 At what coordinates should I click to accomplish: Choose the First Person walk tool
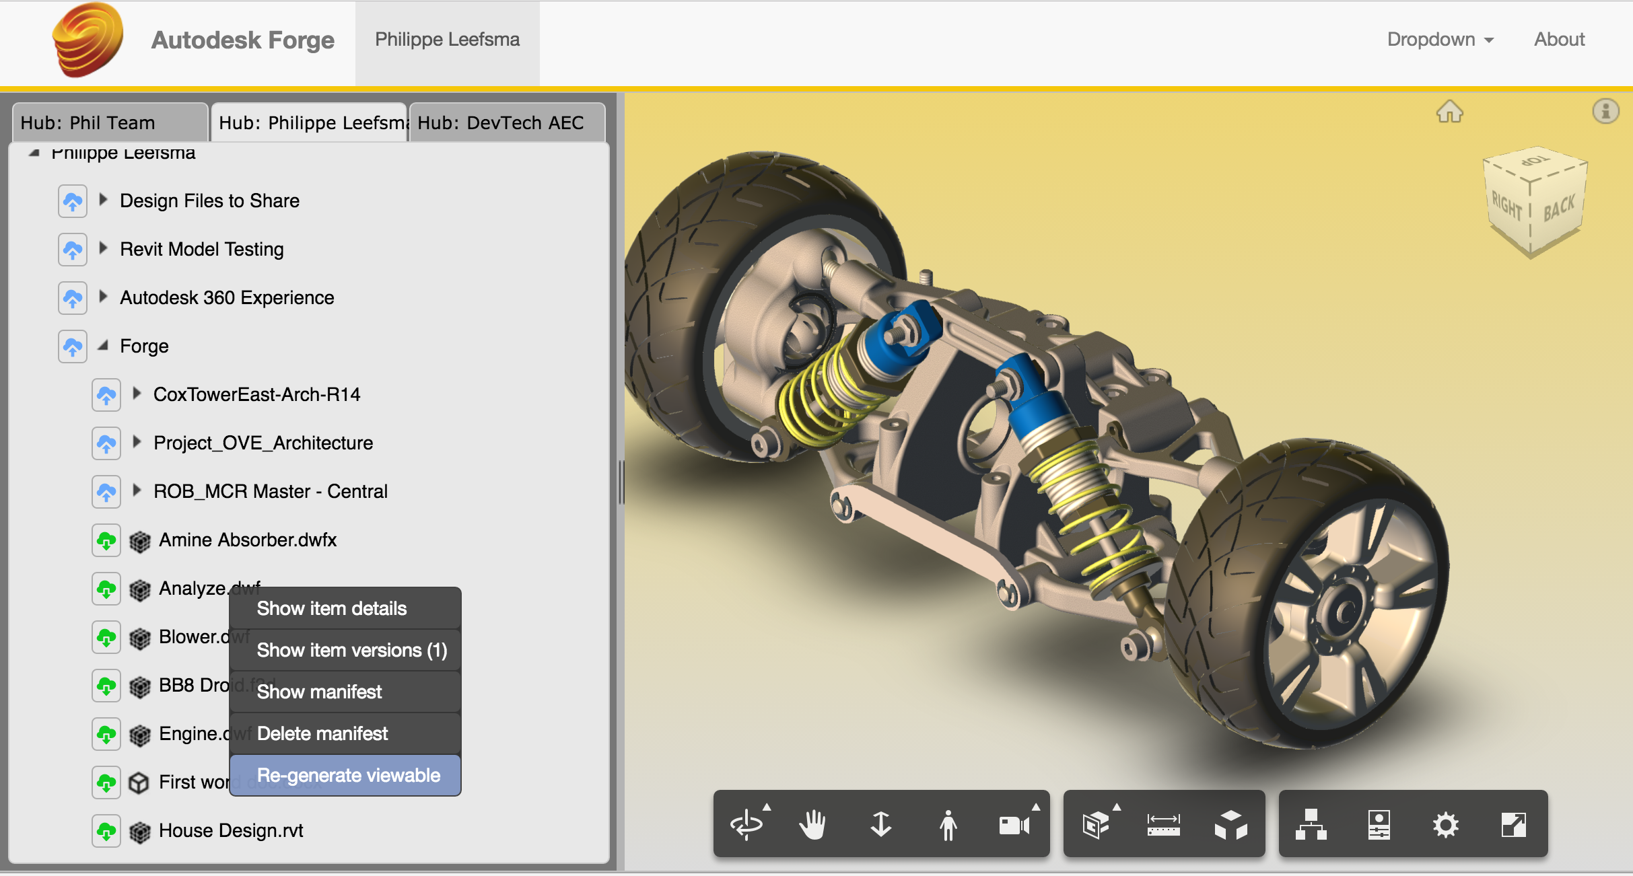(948, 824)
